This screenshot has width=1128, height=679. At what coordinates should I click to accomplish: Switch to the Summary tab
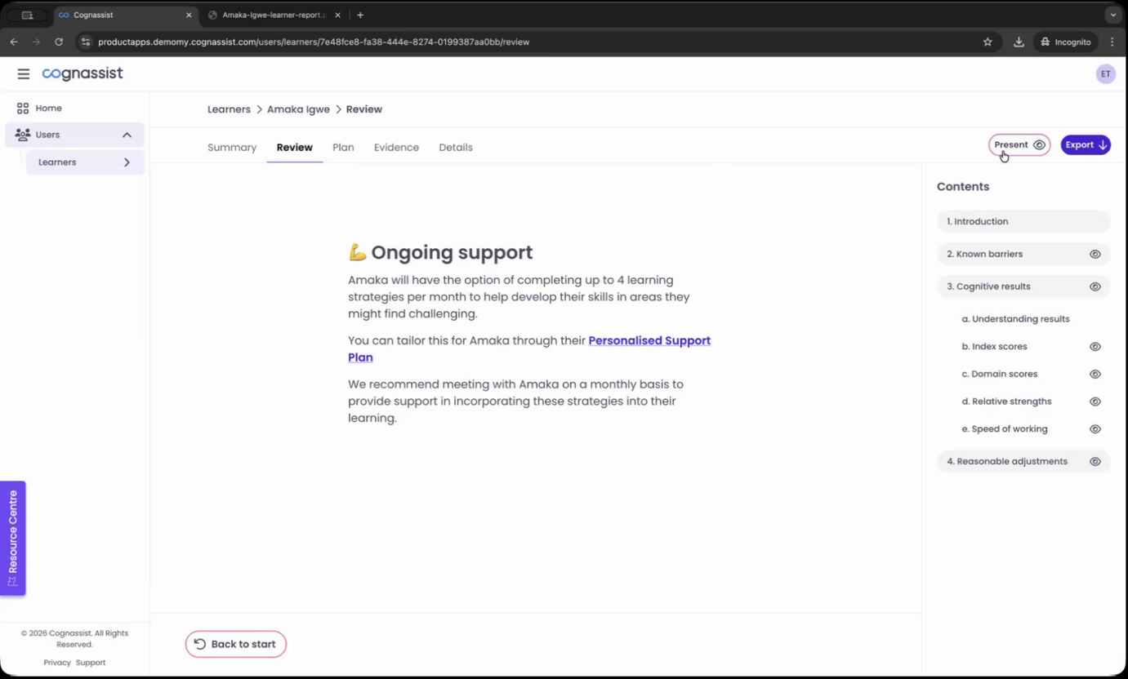tap(232, 147)
